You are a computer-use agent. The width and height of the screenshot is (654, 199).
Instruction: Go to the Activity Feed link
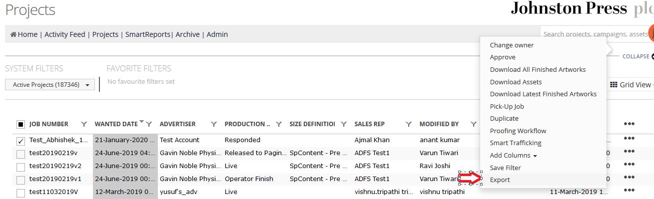tap(65, 34)
